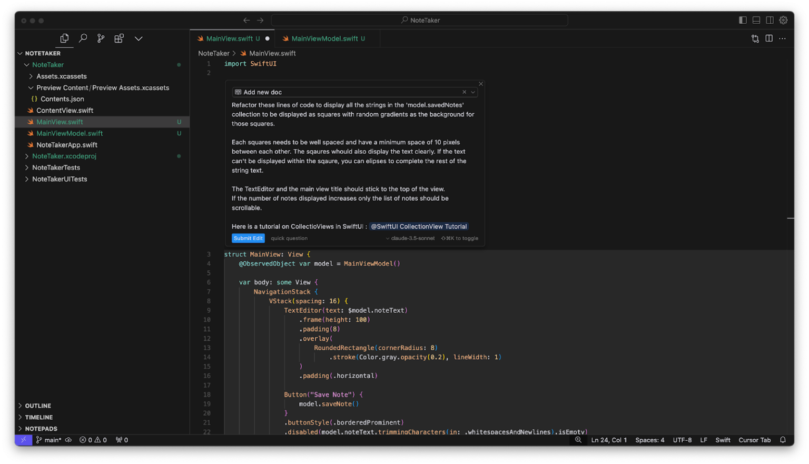Click the Open Changes compare icon

(x=755, y=38)
